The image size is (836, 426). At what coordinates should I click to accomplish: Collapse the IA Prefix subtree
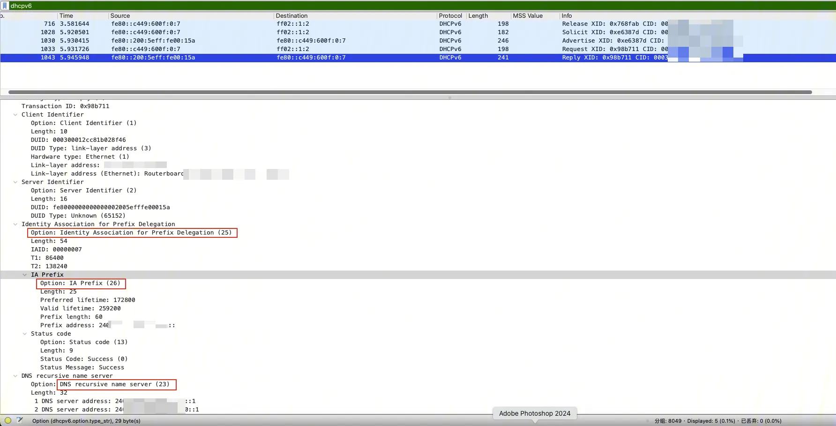(25, 275)
